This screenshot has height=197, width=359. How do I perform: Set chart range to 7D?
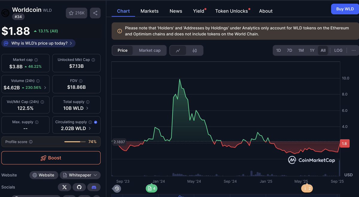click(x=290, y=50)
